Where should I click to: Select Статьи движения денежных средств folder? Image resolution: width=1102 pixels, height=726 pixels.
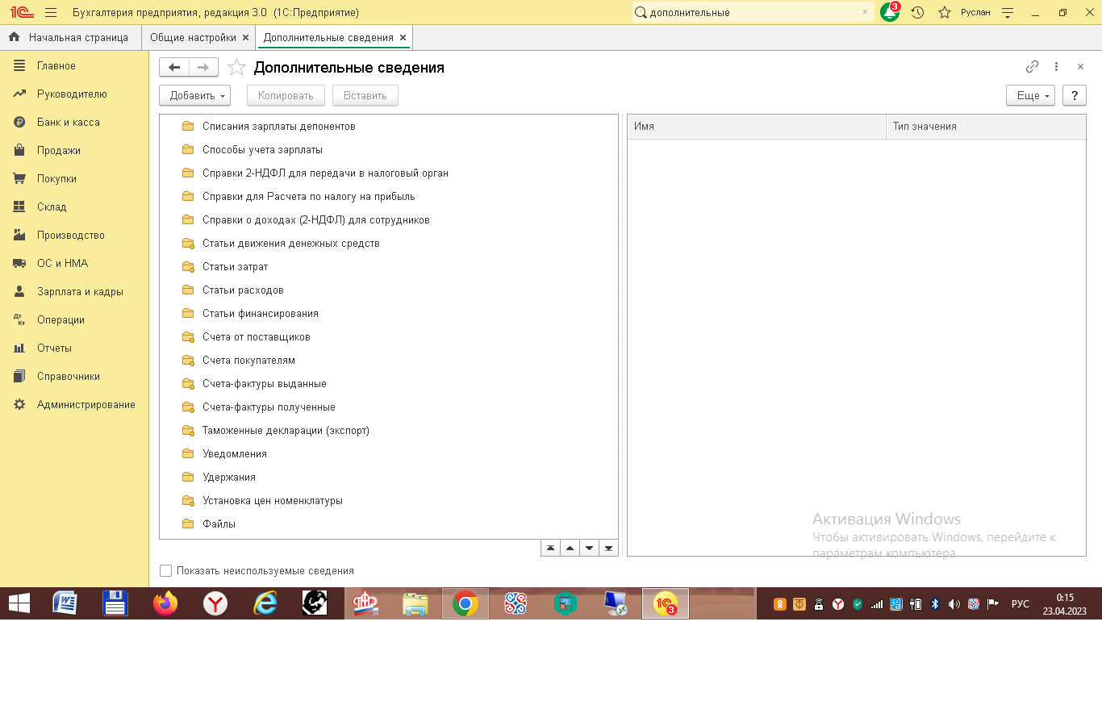(290, 243)
